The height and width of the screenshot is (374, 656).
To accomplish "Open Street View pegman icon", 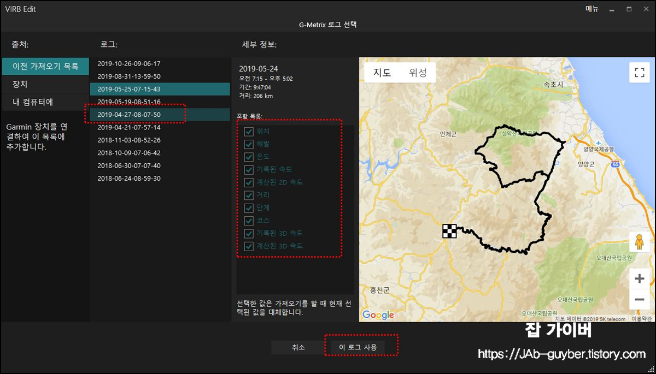I will [x=639, y=242].
